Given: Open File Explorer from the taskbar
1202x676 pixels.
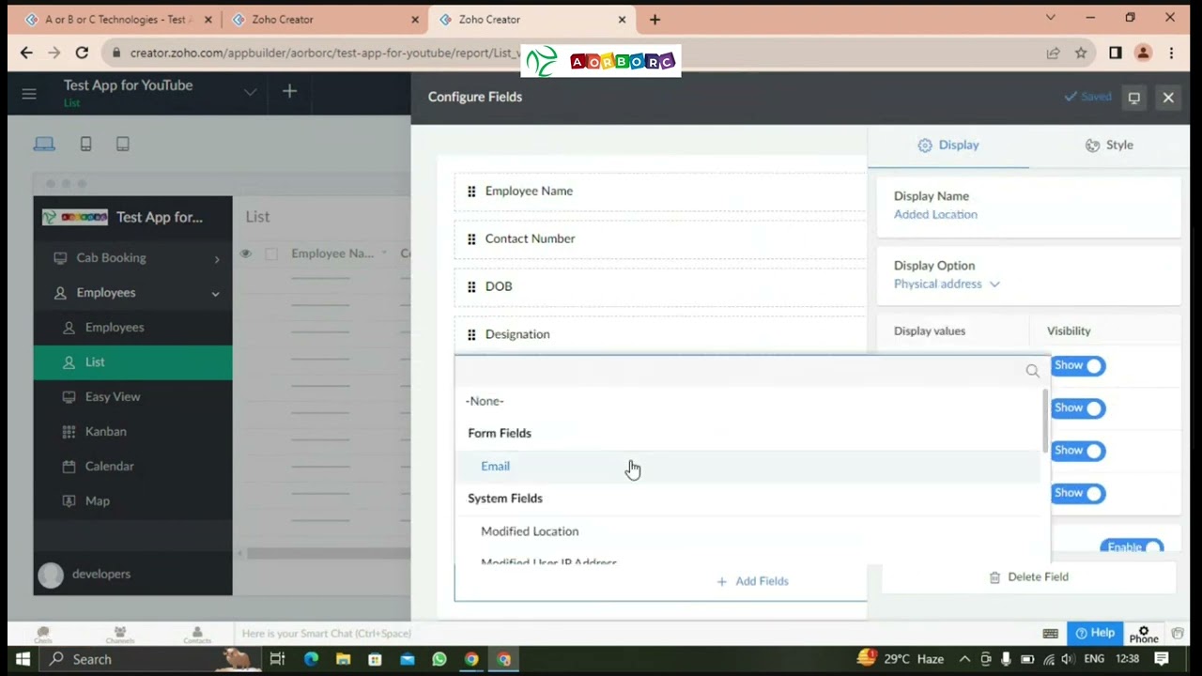Looking at the screenshot, I should point(343,659).
